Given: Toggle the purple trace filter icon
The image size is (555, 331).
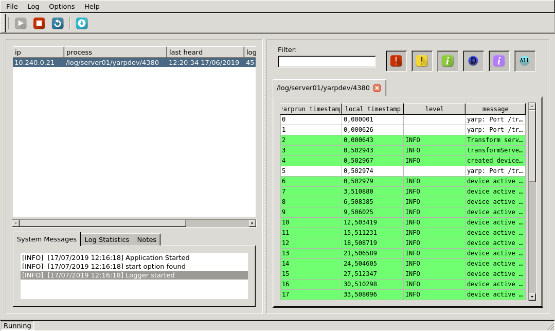Looking at the screenshot, I should (x=499, y=61).
